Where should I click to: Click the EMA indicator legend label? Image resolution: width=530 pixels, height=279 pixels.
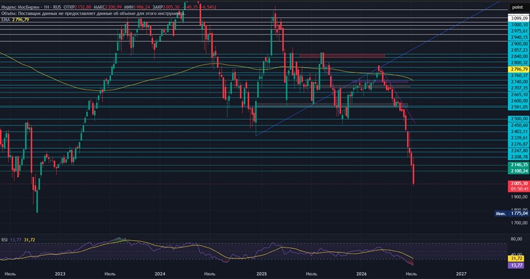(5, 20)
